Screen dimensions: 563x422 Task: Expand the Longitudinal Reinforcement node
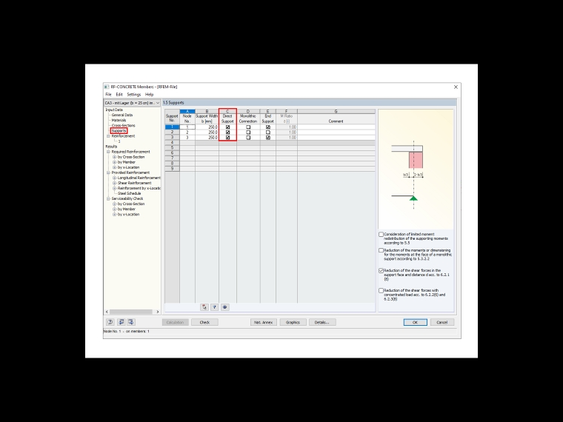tap(115, 178)
